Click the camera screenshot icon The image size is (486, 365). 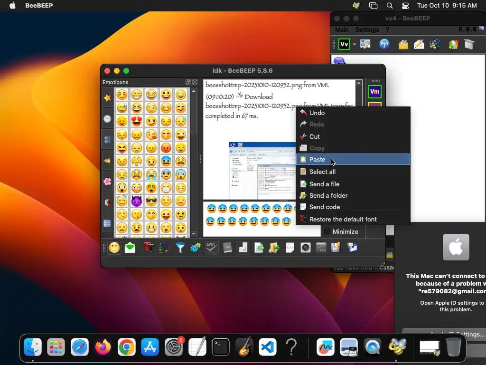point(305,248)
